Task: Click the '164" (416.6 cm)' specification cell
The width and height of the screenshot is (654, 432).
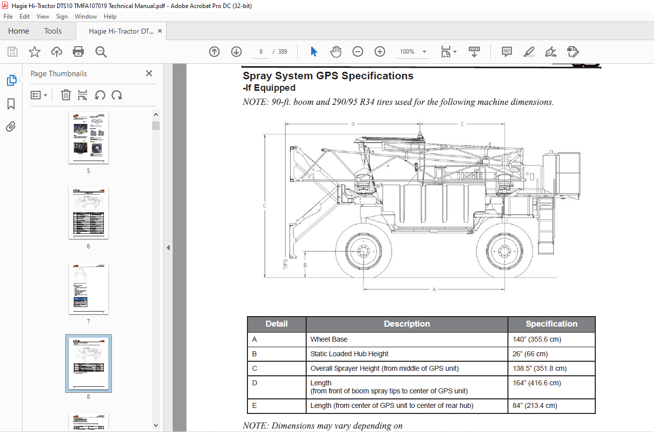Action: click(x=552, y=387)
